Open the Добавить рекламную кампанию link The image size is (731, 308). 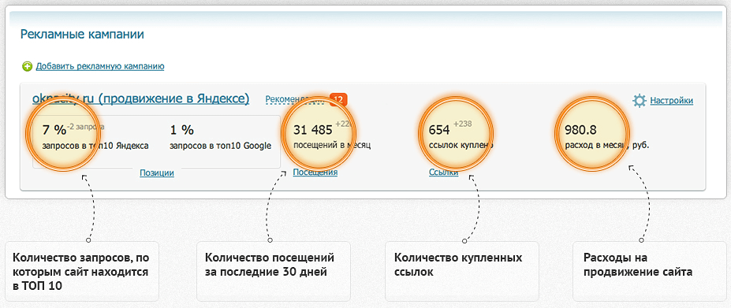(100, 67)
